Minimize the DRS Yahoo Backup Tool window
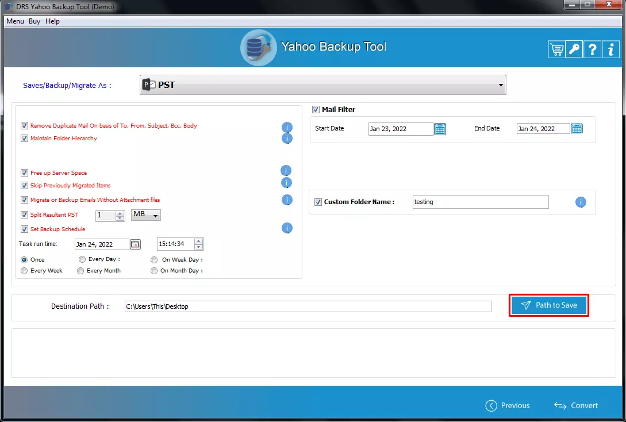The image size is (626, 422). (572, 5)
